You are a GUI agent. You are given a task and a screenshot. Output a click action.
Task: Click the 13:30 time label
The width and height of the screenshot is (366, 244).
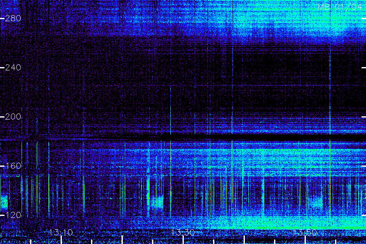coord(183,233)
